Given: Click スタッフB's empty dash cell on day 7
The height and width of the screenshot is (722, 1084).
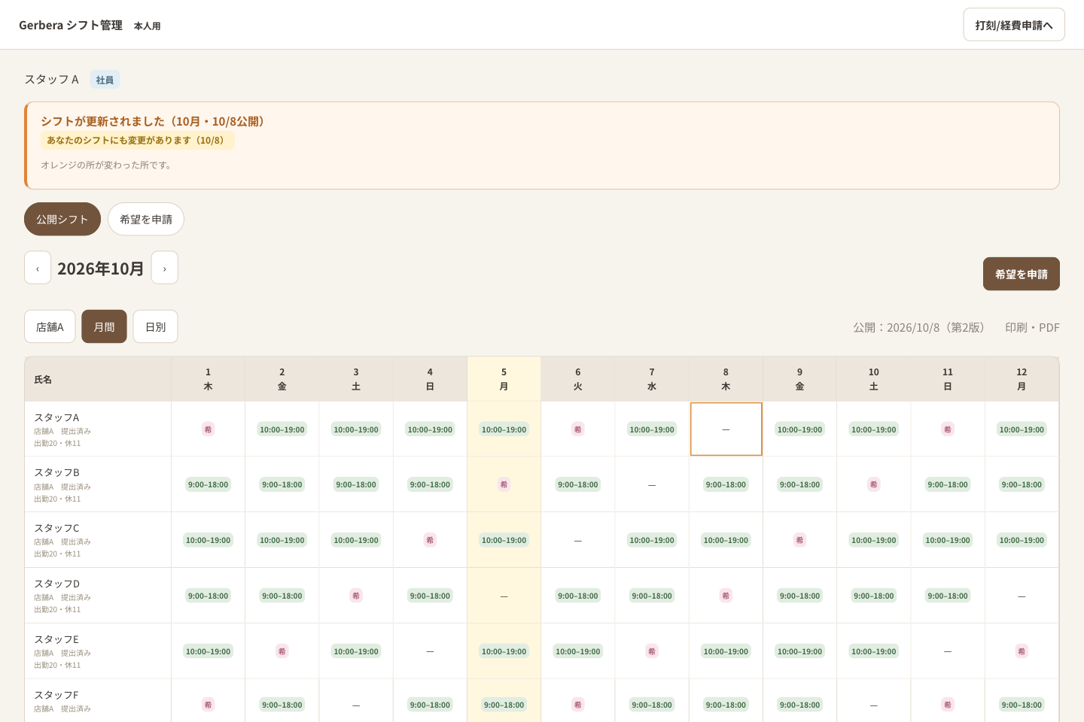Looking at the screenshot, I should [x=652, y=485].
